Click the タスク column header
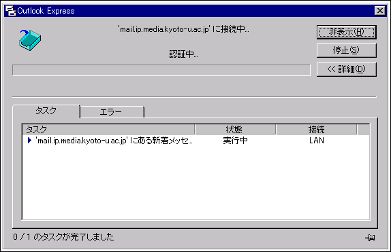The width and height of the screenshot is (391, 252). pyautogui.click(x=108, y=129)
